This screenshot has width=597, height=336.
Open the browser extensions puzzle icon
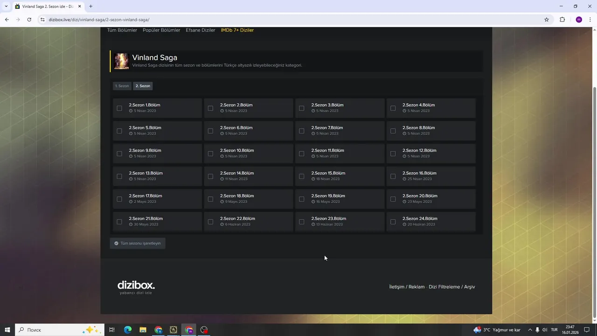(562, 20)
